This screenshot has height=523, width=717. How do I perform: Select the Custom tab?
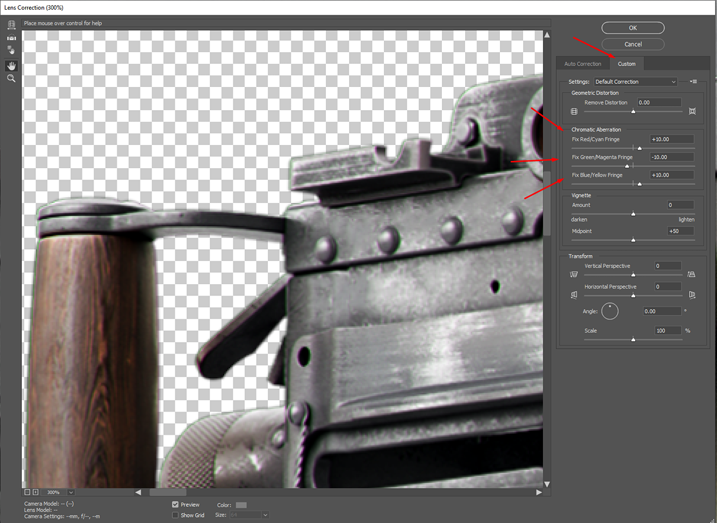click(x=626, y=63)
